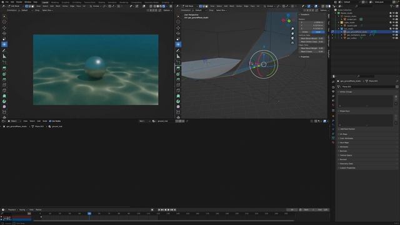Viewport: 400px width, 225px height.
Task: Open the Global orientation dropdown in left viewport
Action: (x=96, y=6)
